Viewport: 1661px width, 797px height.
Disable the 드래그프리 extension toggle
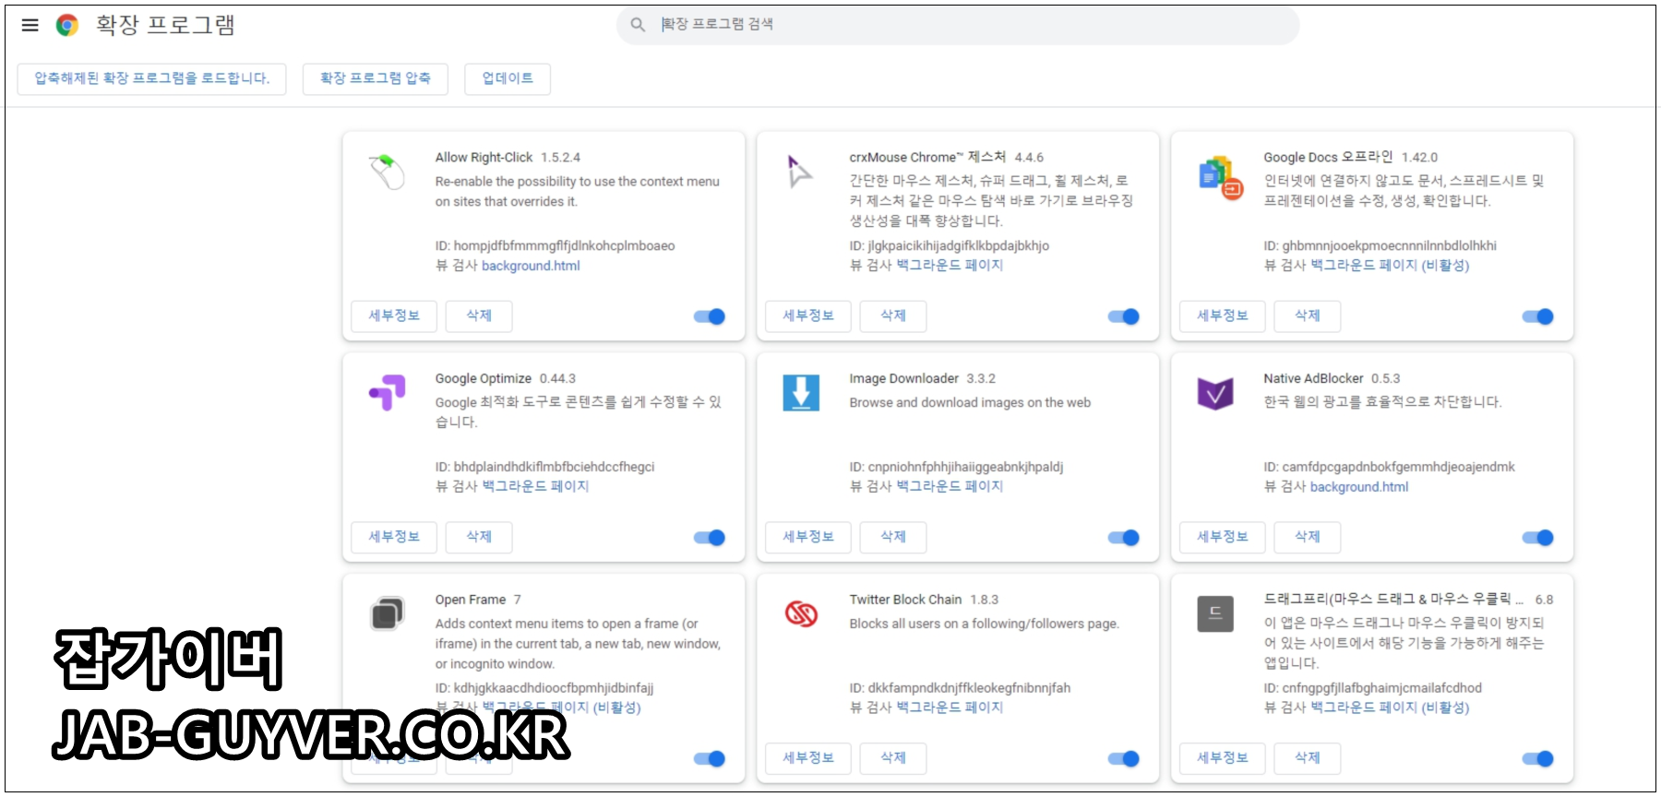[1538, 758]
